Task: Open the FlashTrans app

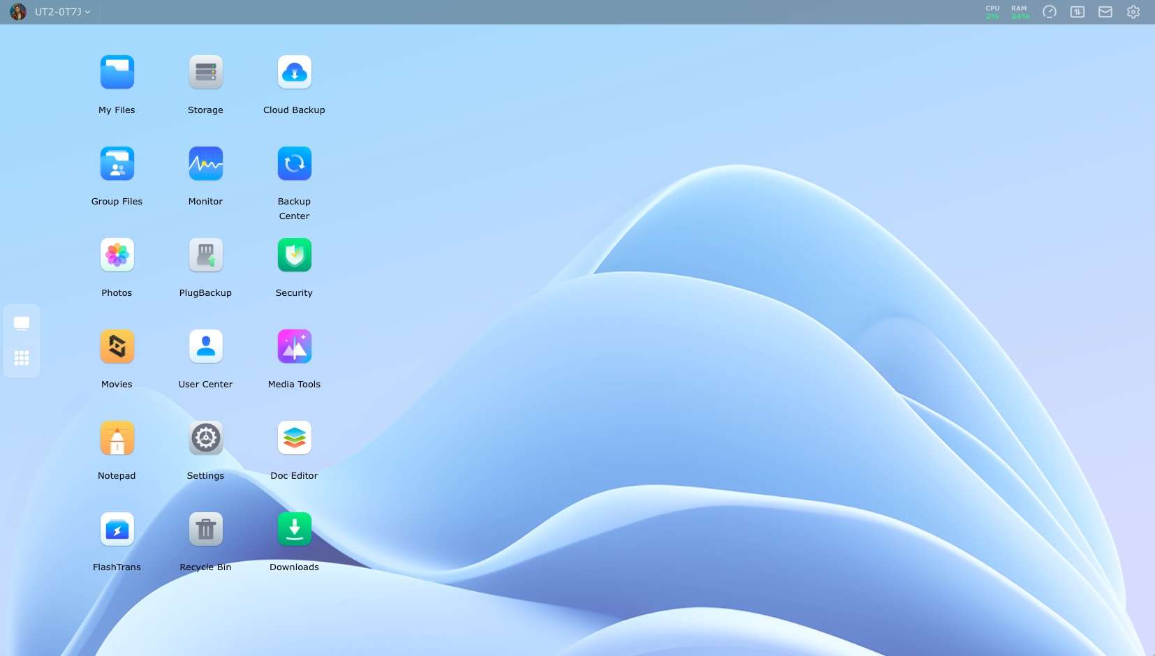Action: click(x=117, y=530)
